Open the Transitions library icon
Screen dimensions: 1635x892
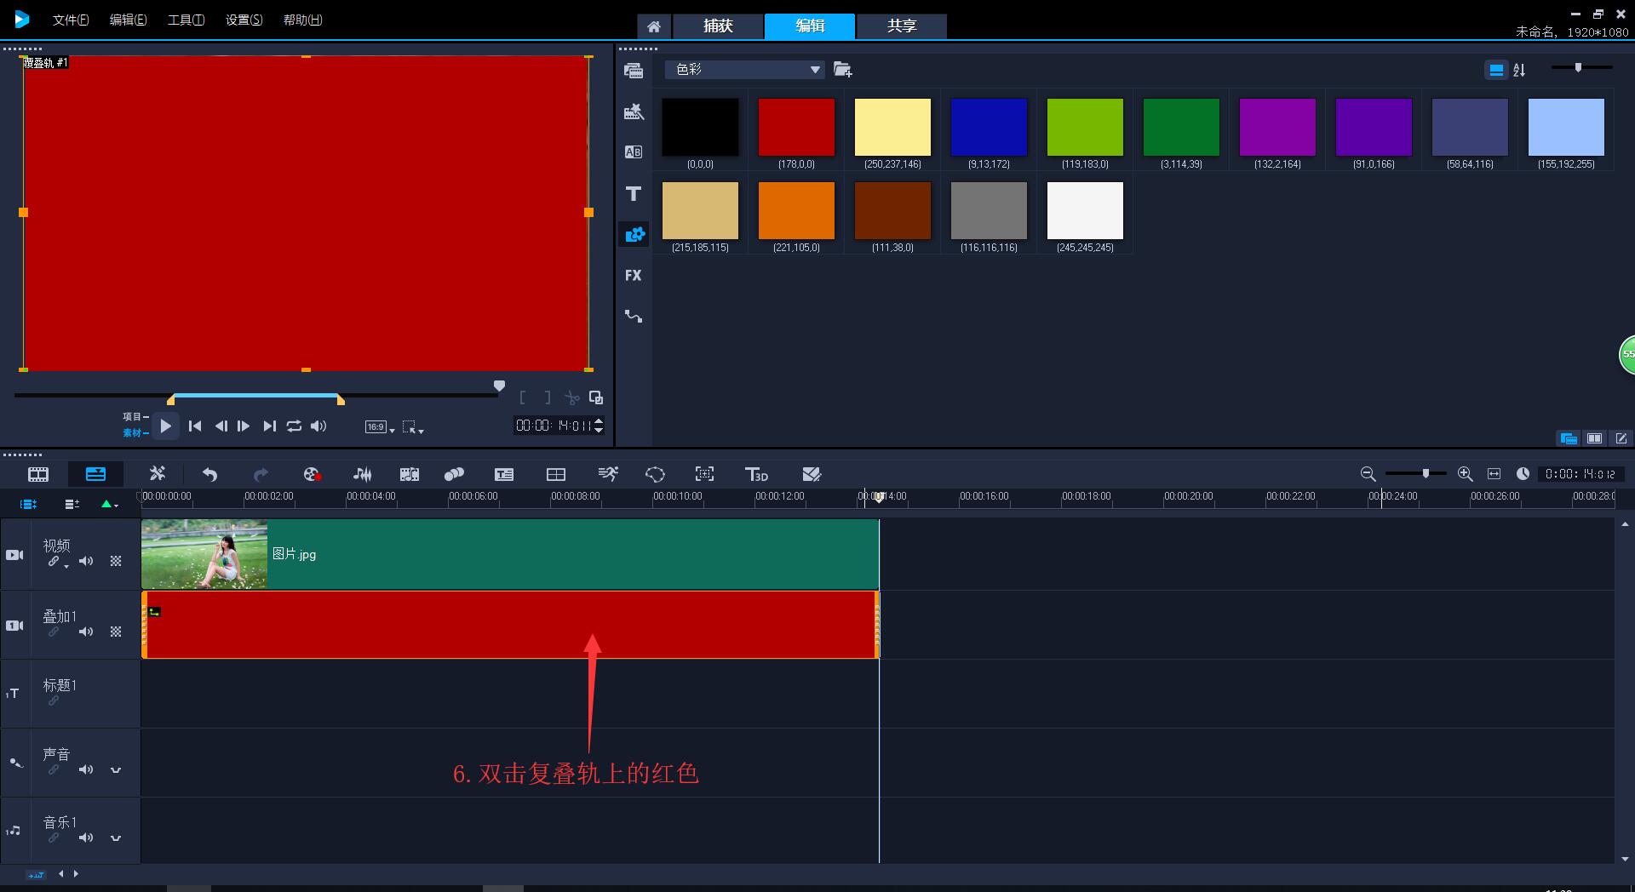634,152
